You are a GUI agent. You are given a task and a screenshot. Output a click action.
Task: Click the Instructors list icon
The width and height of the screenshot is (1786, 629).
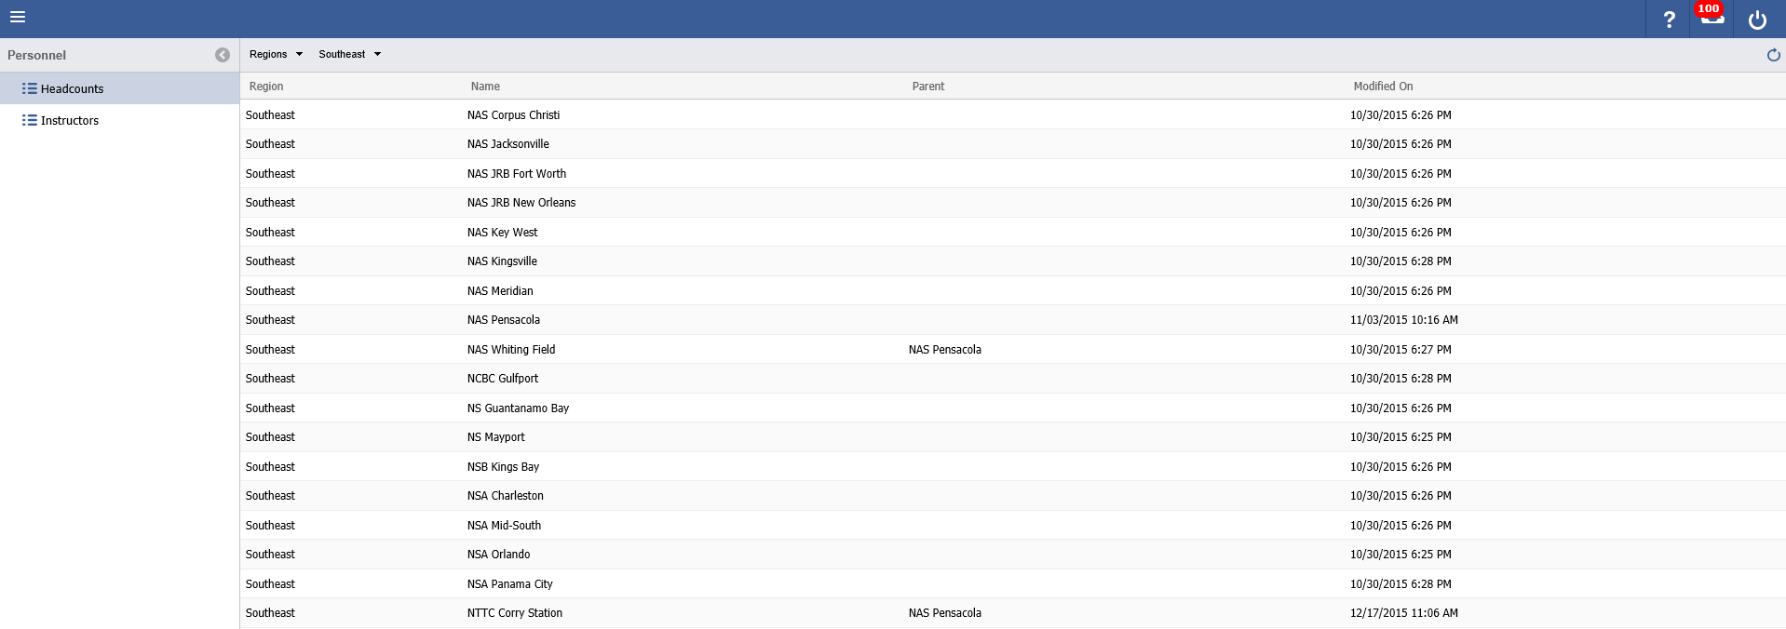point(30,121)
